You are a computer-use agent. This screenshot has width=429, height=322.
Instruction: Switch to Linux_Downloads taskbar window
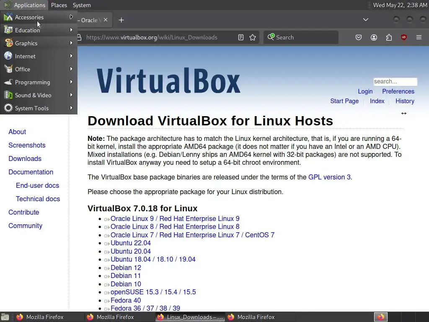coord(190,317)
